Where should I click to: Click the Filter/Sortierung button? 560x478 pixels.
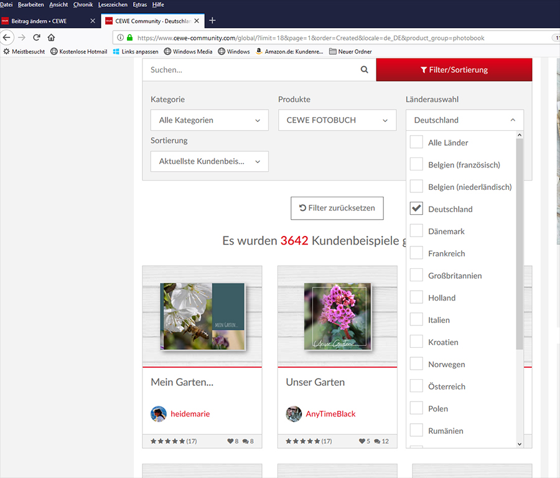454,70
